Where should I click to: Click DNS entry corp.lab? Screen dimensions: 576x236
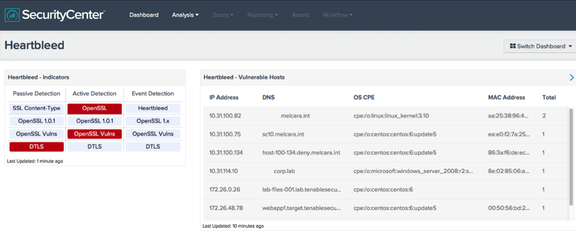(x=285, y=171)
